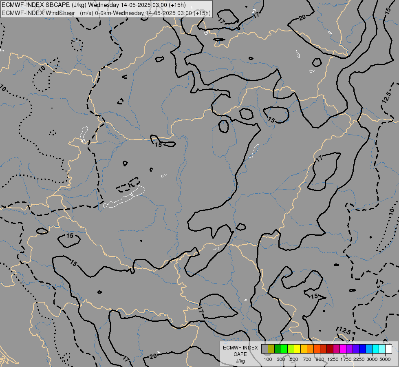Select the dark red swatch before 1250

pos(330,349)
